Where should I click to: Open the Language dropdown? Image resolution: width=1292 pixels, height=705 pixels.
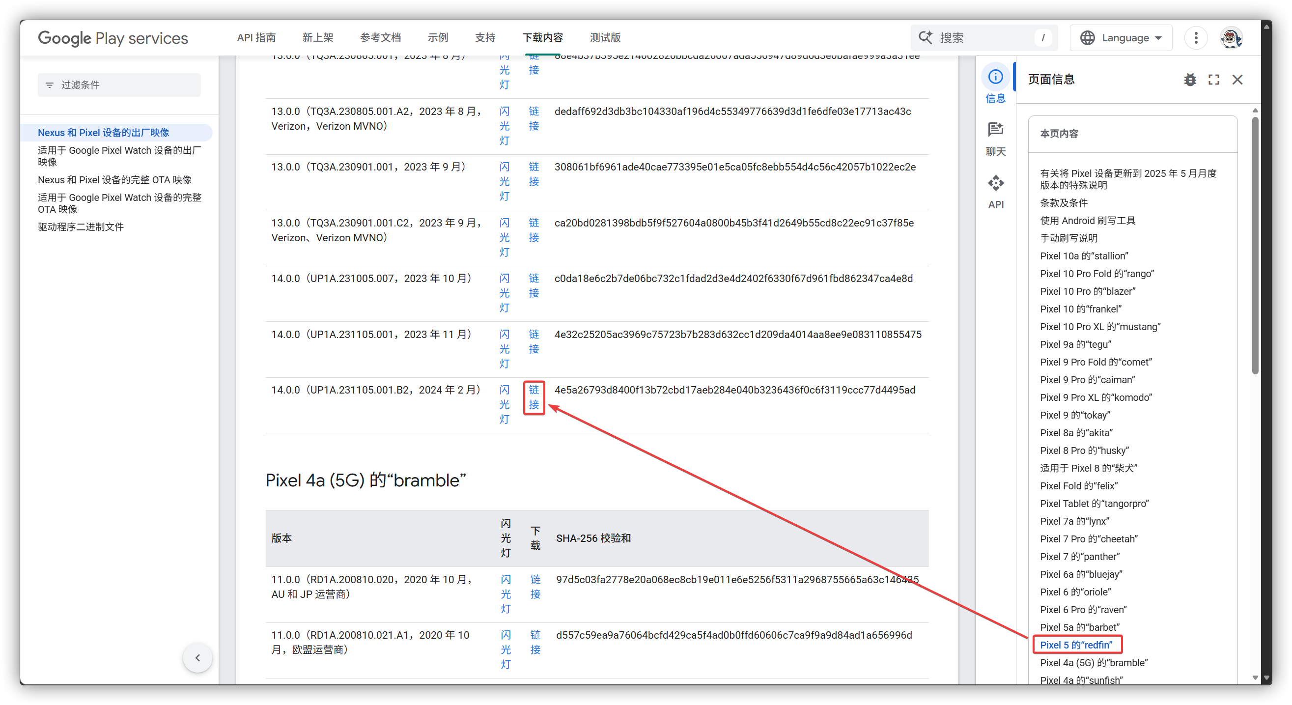click(x=1121, y=38)
